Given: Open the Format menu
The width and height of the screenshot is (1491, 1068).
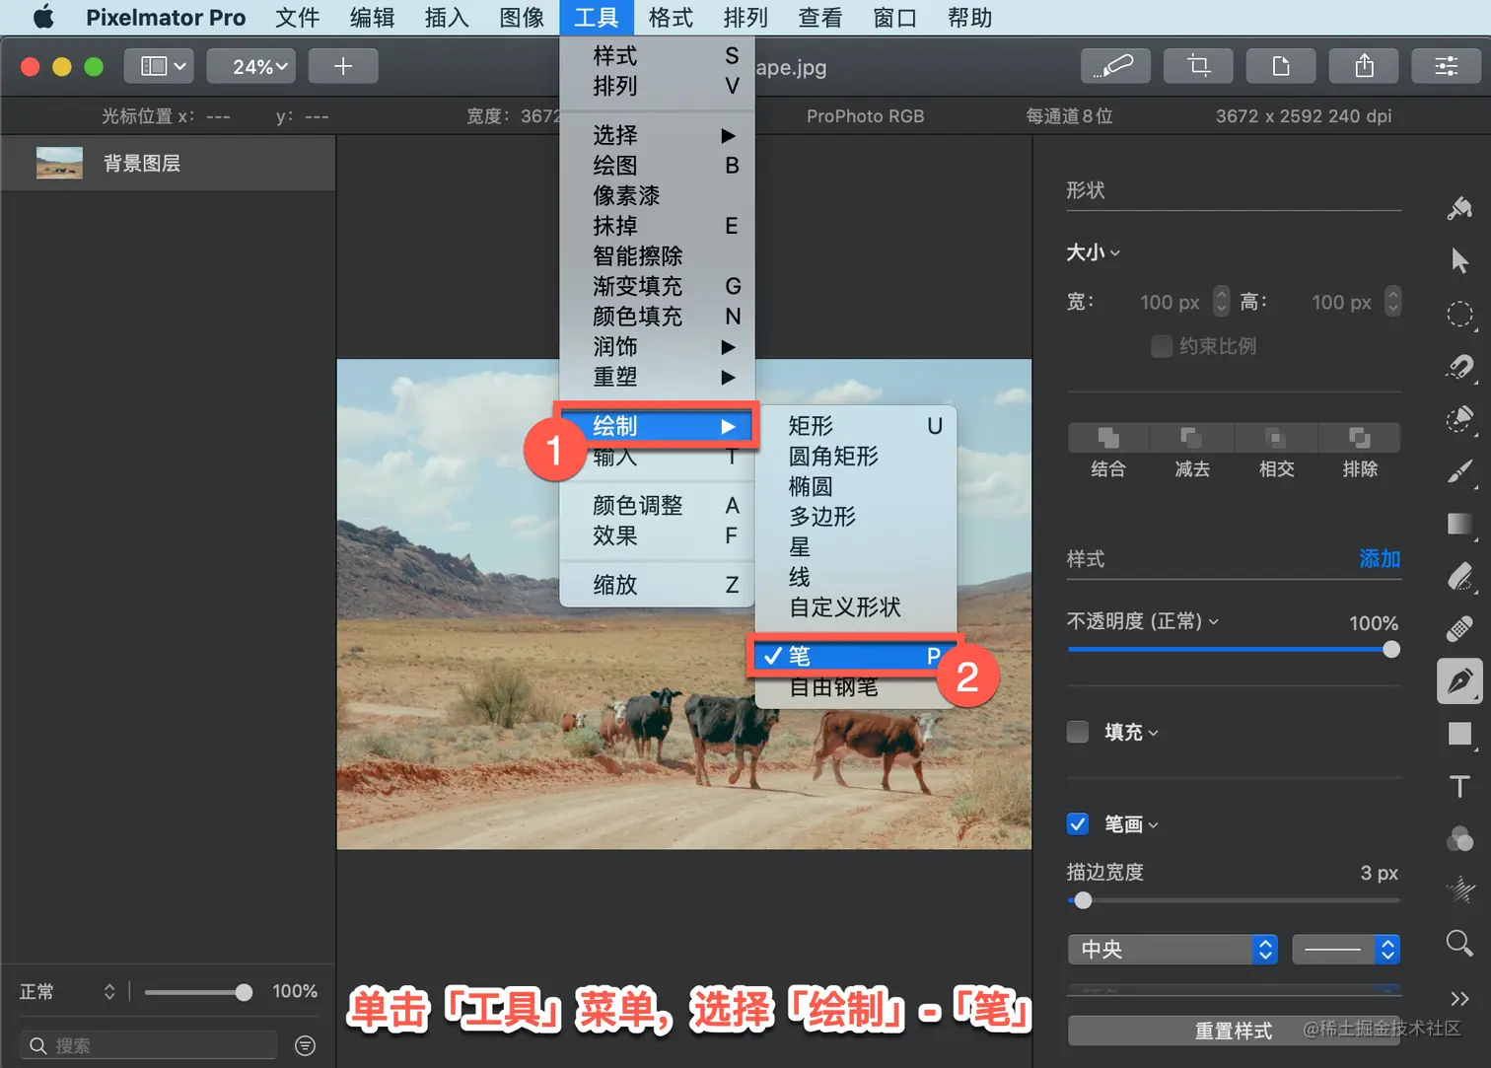Looking at the screenshot, I should (671, 18).
